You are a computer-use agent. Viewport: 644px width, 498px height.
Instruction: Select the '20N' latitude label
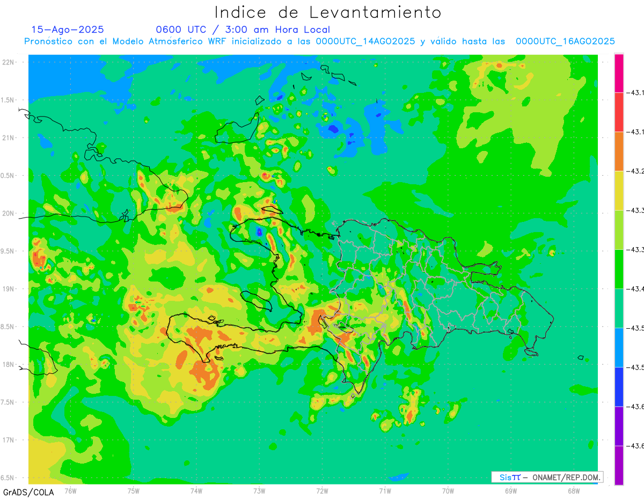pyautogui.click(x=9, y=213)
